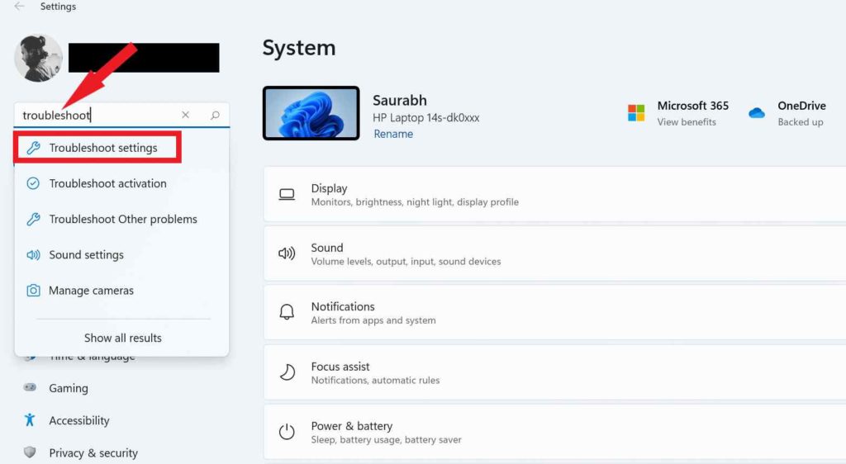Viewport: 846px width, 464px height.
Task: Open Privacy & security in the sidebar
Action: [93, 452]
